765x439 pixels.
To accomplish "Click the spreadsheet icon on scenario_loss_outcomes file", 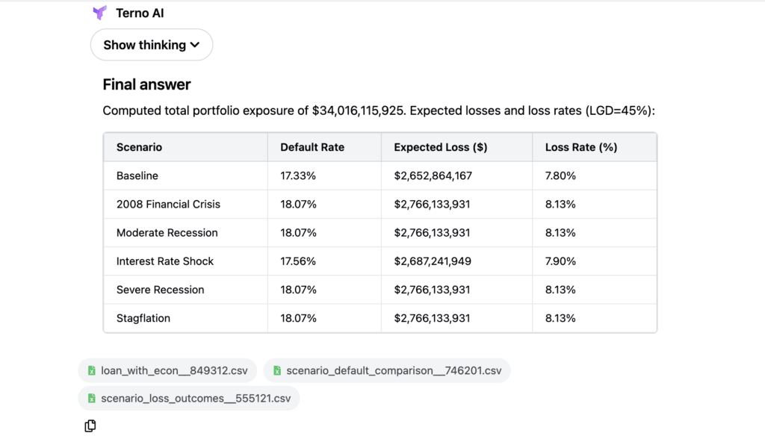I will tap(92, 399).
